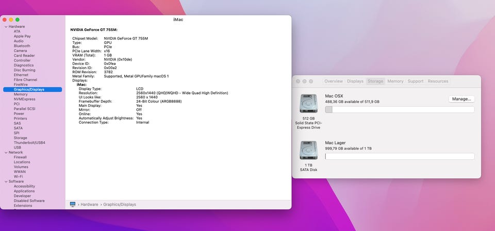The width and height of the screenshot is (495, 231).
Task: Open Card Reader in the sidebar
Action: point(24,56)
